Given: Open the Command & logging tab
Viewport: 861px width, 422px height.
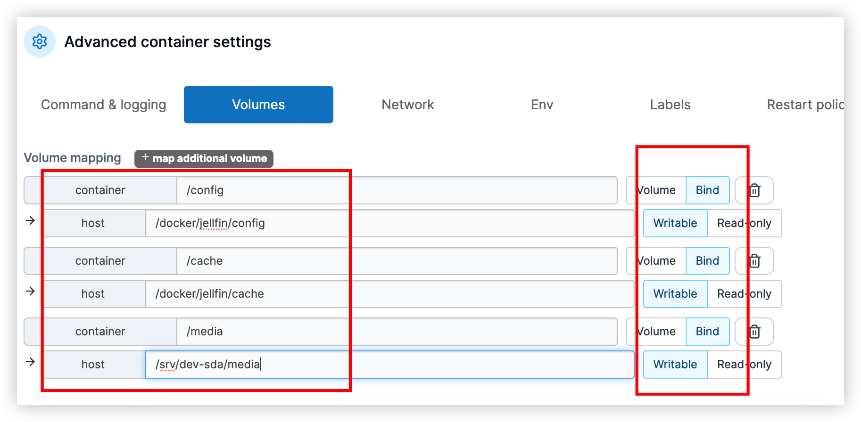Looking at the screenshot, I should click(x=103, y=105).
